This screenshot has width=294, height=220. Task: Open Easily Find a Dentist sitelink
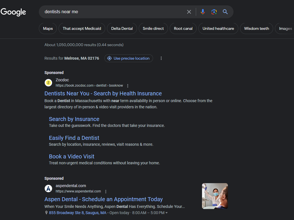coord(74,138)
